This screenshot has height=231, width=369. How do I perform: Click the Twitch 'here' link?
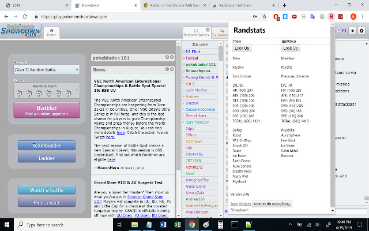click(x=110, y=137)
